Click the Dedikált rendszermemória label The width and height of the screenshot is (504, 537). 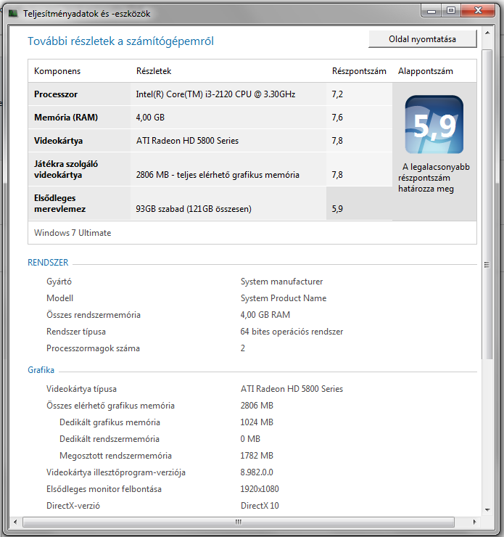(110, 439)
